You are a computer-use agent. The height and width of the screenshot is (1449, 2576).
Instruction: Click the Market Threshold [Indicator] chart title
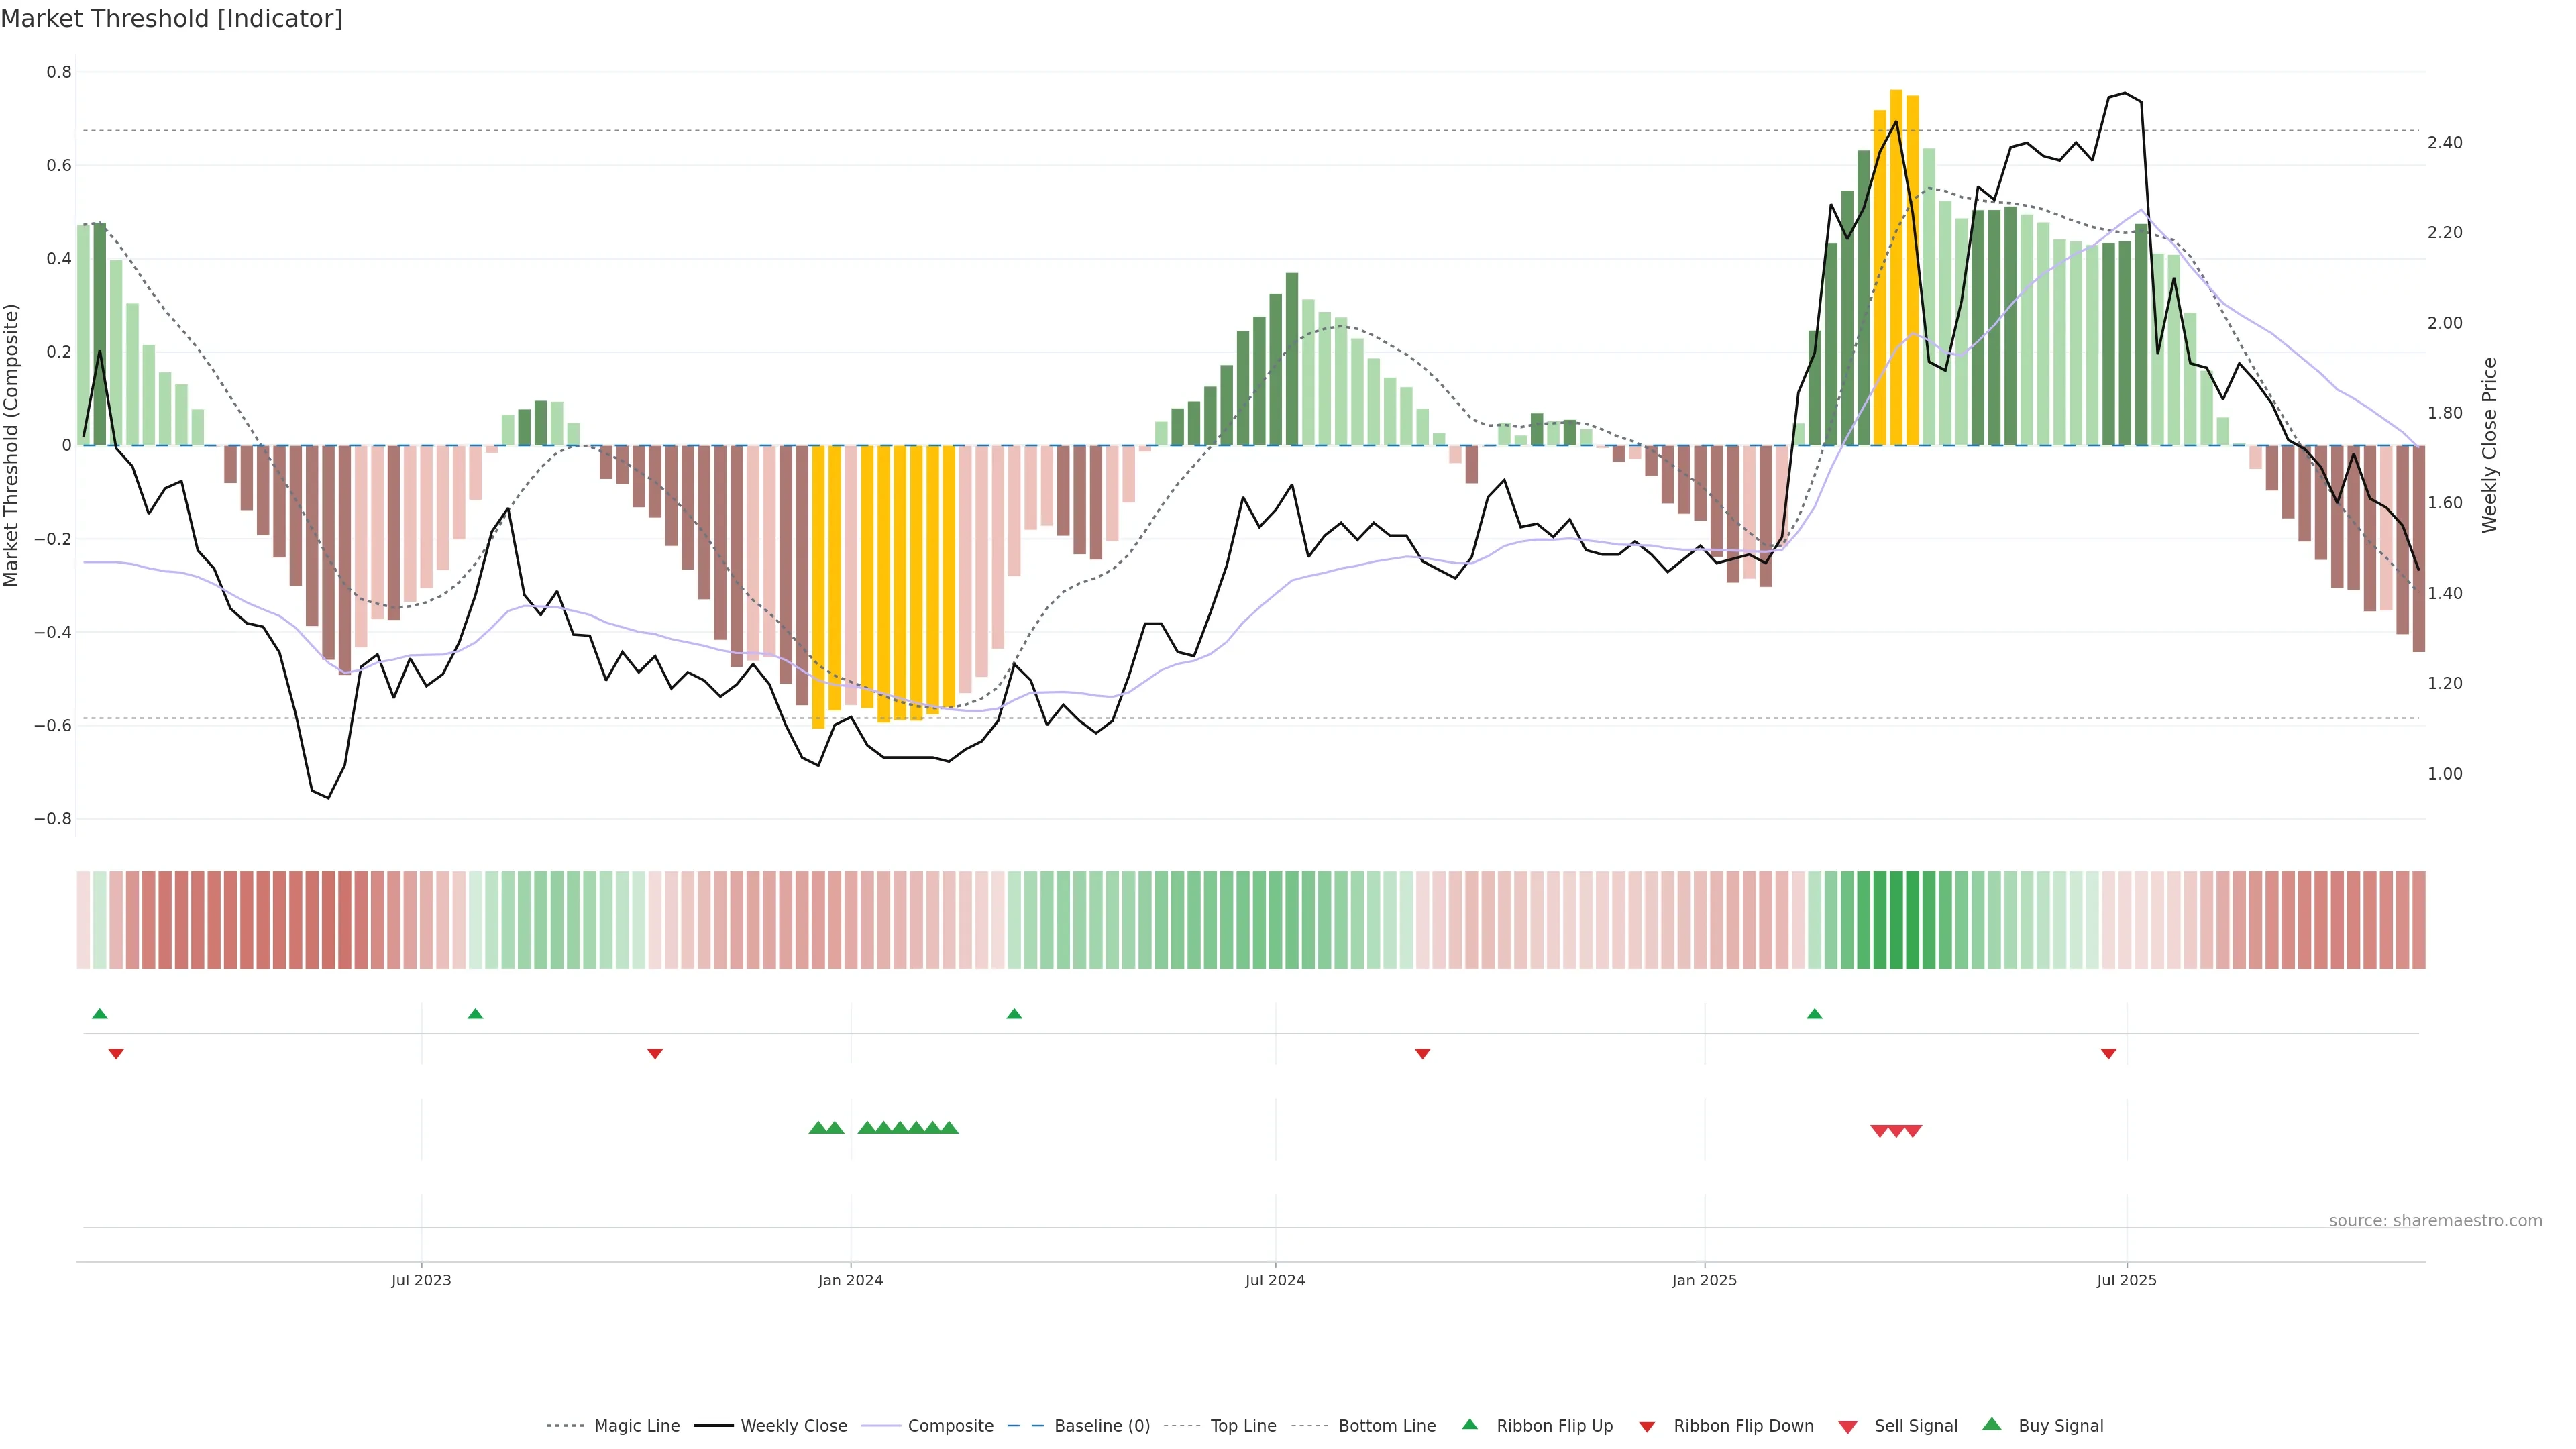coord(171,19)
